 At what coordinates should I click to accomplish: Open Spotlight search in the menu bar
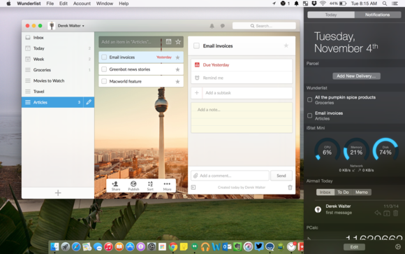pyautogui.click(x=385, y=3)
